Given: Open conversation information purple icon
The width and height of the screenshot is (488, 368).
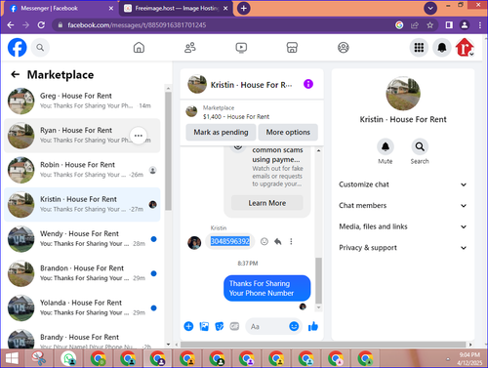Looking at the screenshot, I should tap(308, 84).
